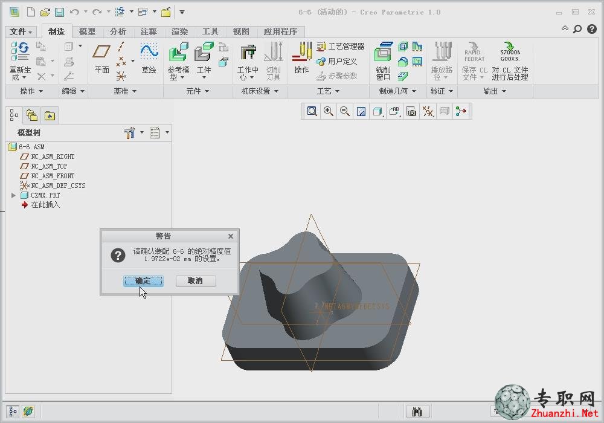Switch to the 注释 (Annotate) tab
This screenshot has width=604, height=423.
click(x=149, y=31)
